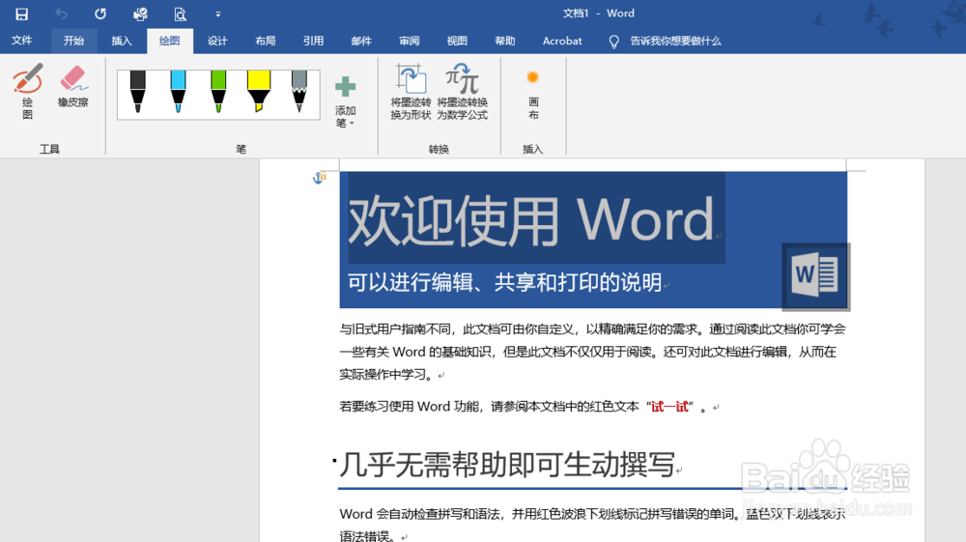The image size is (966, 542).
Task: Switch to the 布局 (Layout) tab
Action: pyautogui.click(x=266, y=41)
